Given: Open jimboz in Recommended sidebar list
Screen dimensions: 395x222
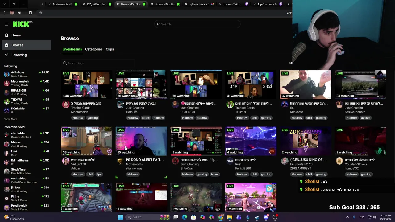Looking at the screenshot, I should click(26, 189).
